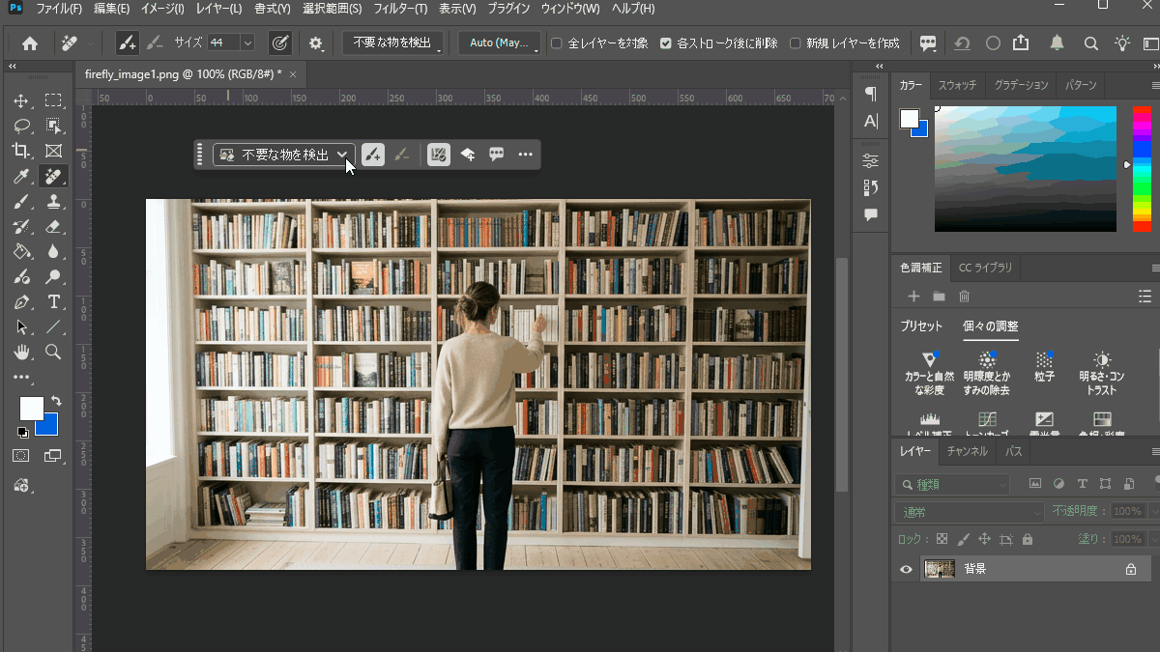This screenshot has width=1160, height=652.
Task: Enable 新規レイヤーを作成 checkbox
Action: coord(796,43)
